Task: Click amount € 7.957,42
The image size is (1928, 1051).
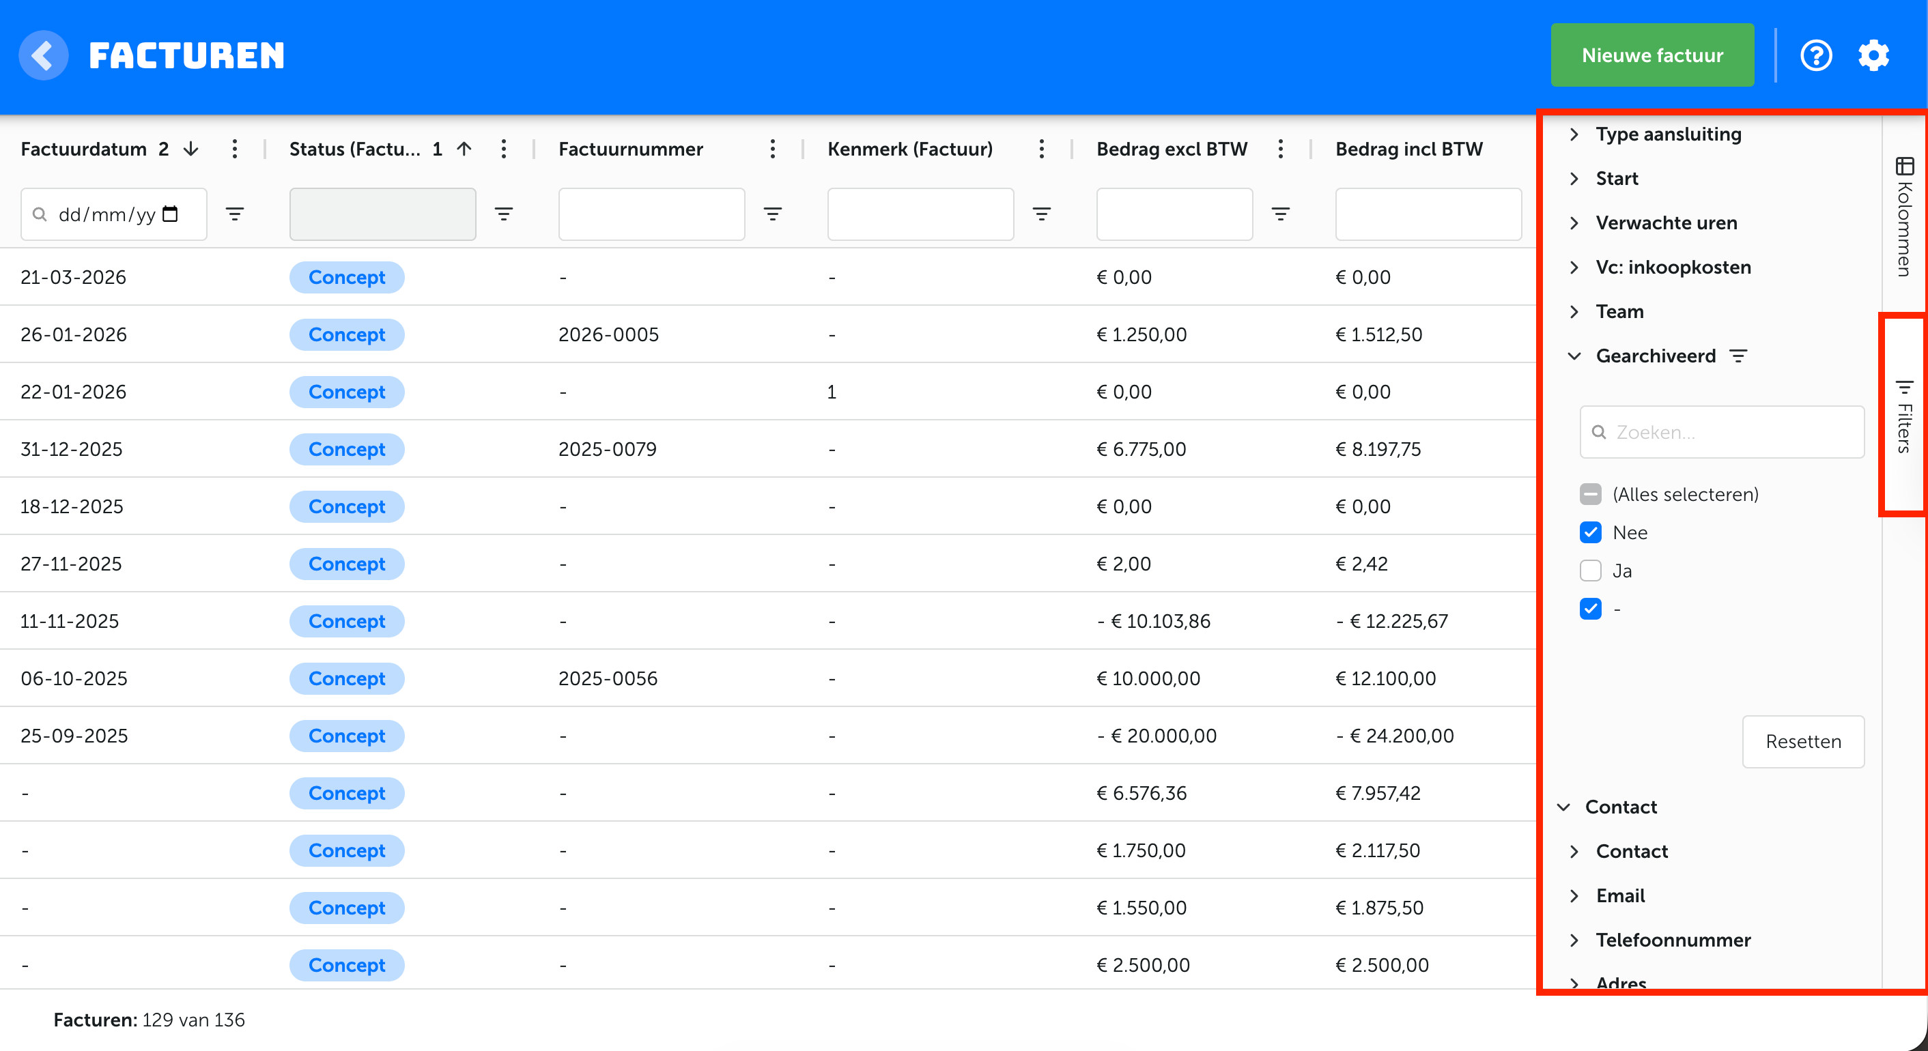Action: point(1378,793)
